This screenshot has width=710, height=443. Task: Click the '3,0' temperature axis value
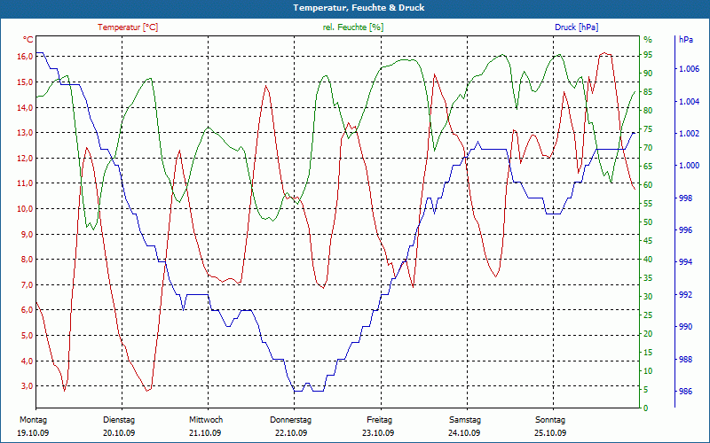[27, 386]
